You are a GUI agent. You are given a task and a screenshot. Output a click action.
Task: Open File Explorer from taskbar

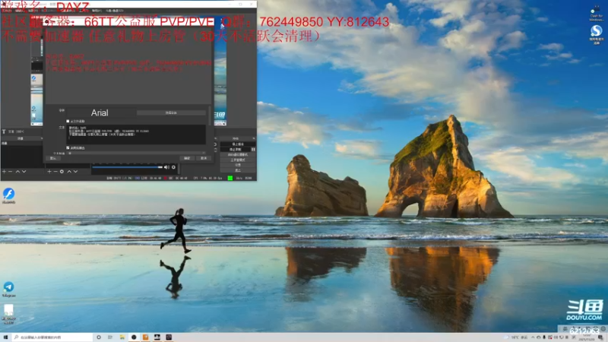pyautogui.click(x=122, y=337)
